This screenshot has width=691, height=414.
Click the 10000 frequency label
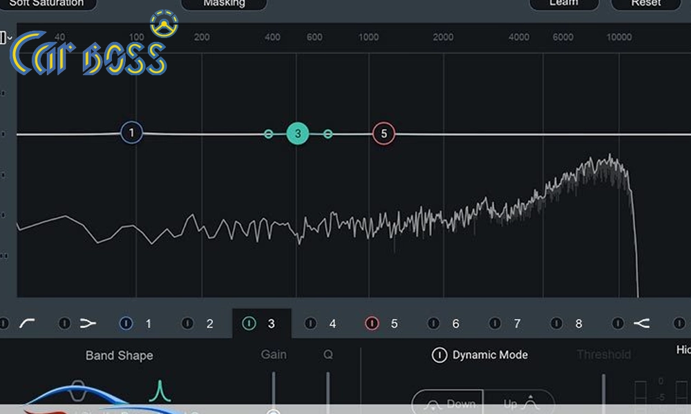(619, 37)
